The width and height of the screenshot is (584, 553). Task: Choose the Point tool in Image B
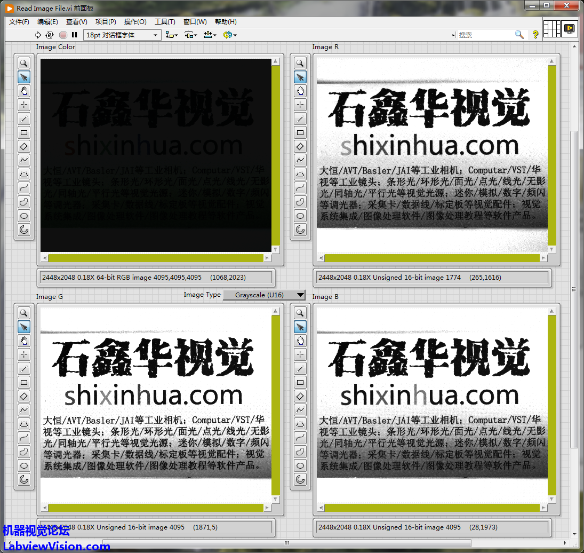(x=300, y=354)
